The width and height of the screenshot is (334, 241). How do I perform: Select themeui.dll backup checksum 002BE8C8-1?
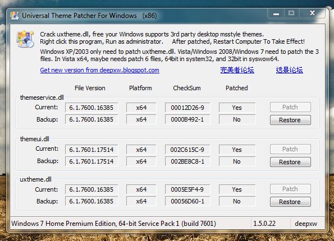(187, 161)
